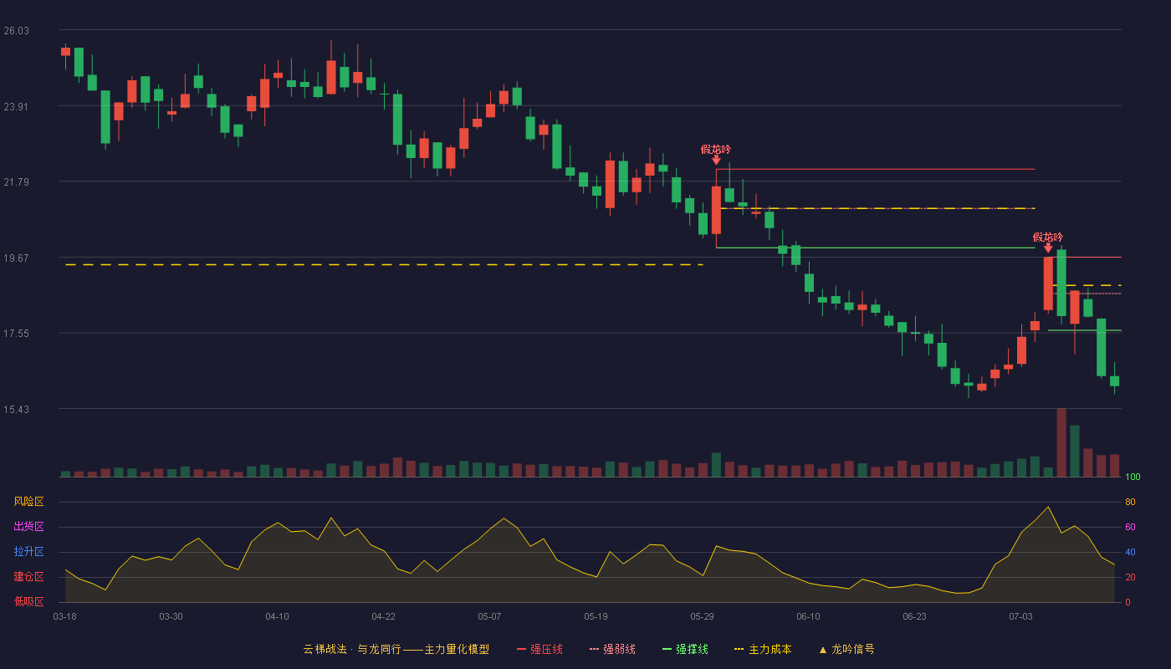Screen dimensions: 1171x669
Task: Toggle the 主力成本 legend entry
Action: [763, 649]
